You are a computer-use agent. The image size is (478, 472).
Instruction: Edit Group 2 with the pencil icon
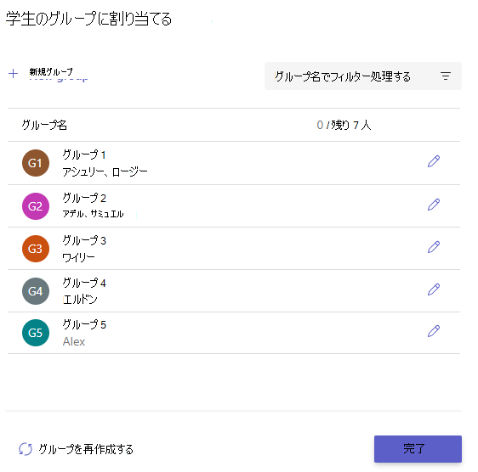[433, 205]
